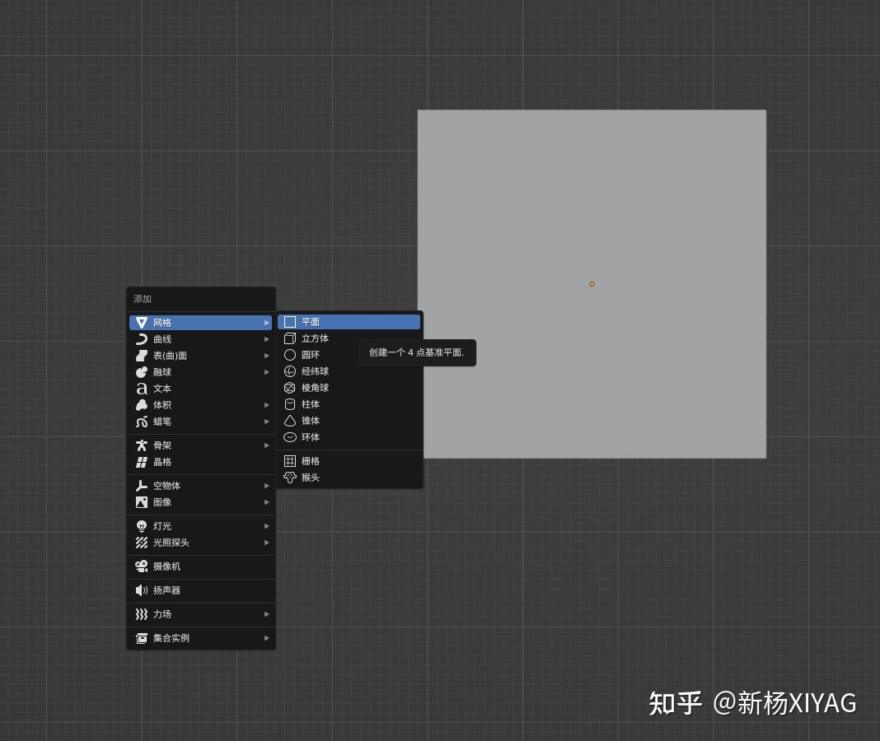
Task: Expand the 空物体 submenu arrow
Action: (x=267, y=486)
